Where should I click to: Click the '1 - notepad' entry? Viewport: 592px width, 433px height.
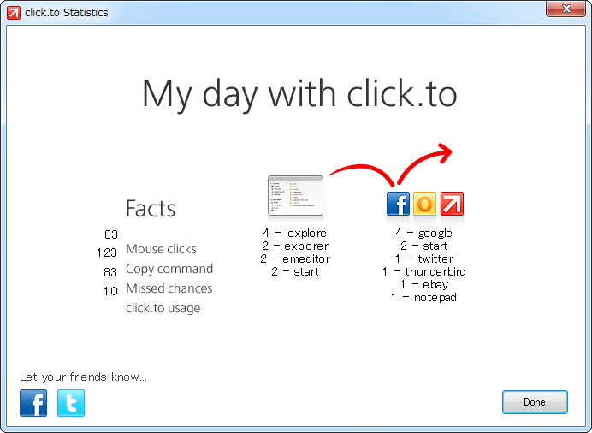click(x=424, y=298)
